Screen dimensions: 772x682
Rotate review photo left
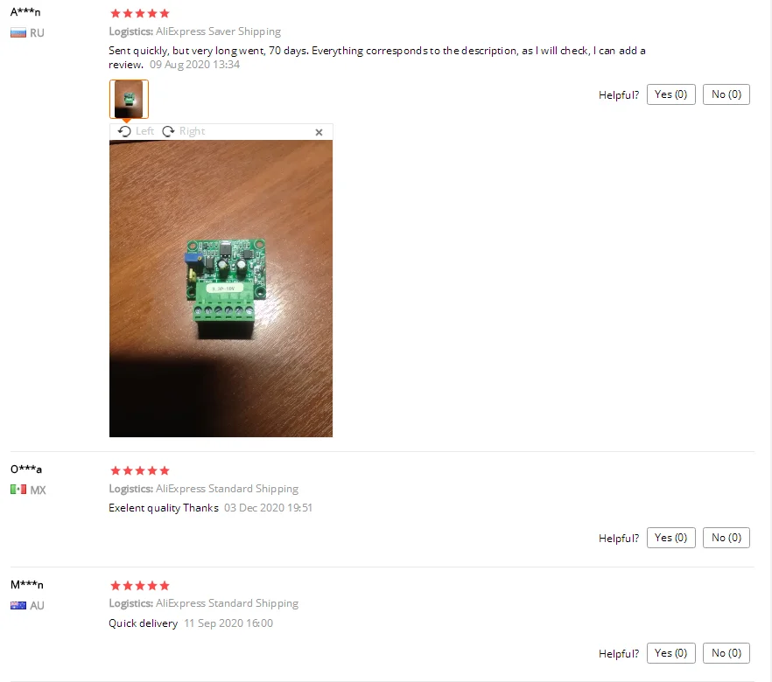coord(136,131)
